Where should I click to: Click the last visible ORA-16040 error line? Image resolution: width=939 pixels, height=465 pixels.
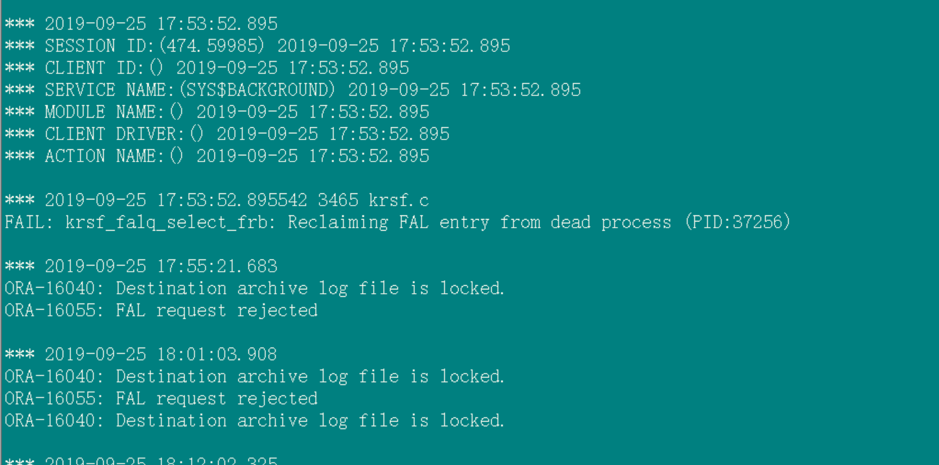pos(254,420)
